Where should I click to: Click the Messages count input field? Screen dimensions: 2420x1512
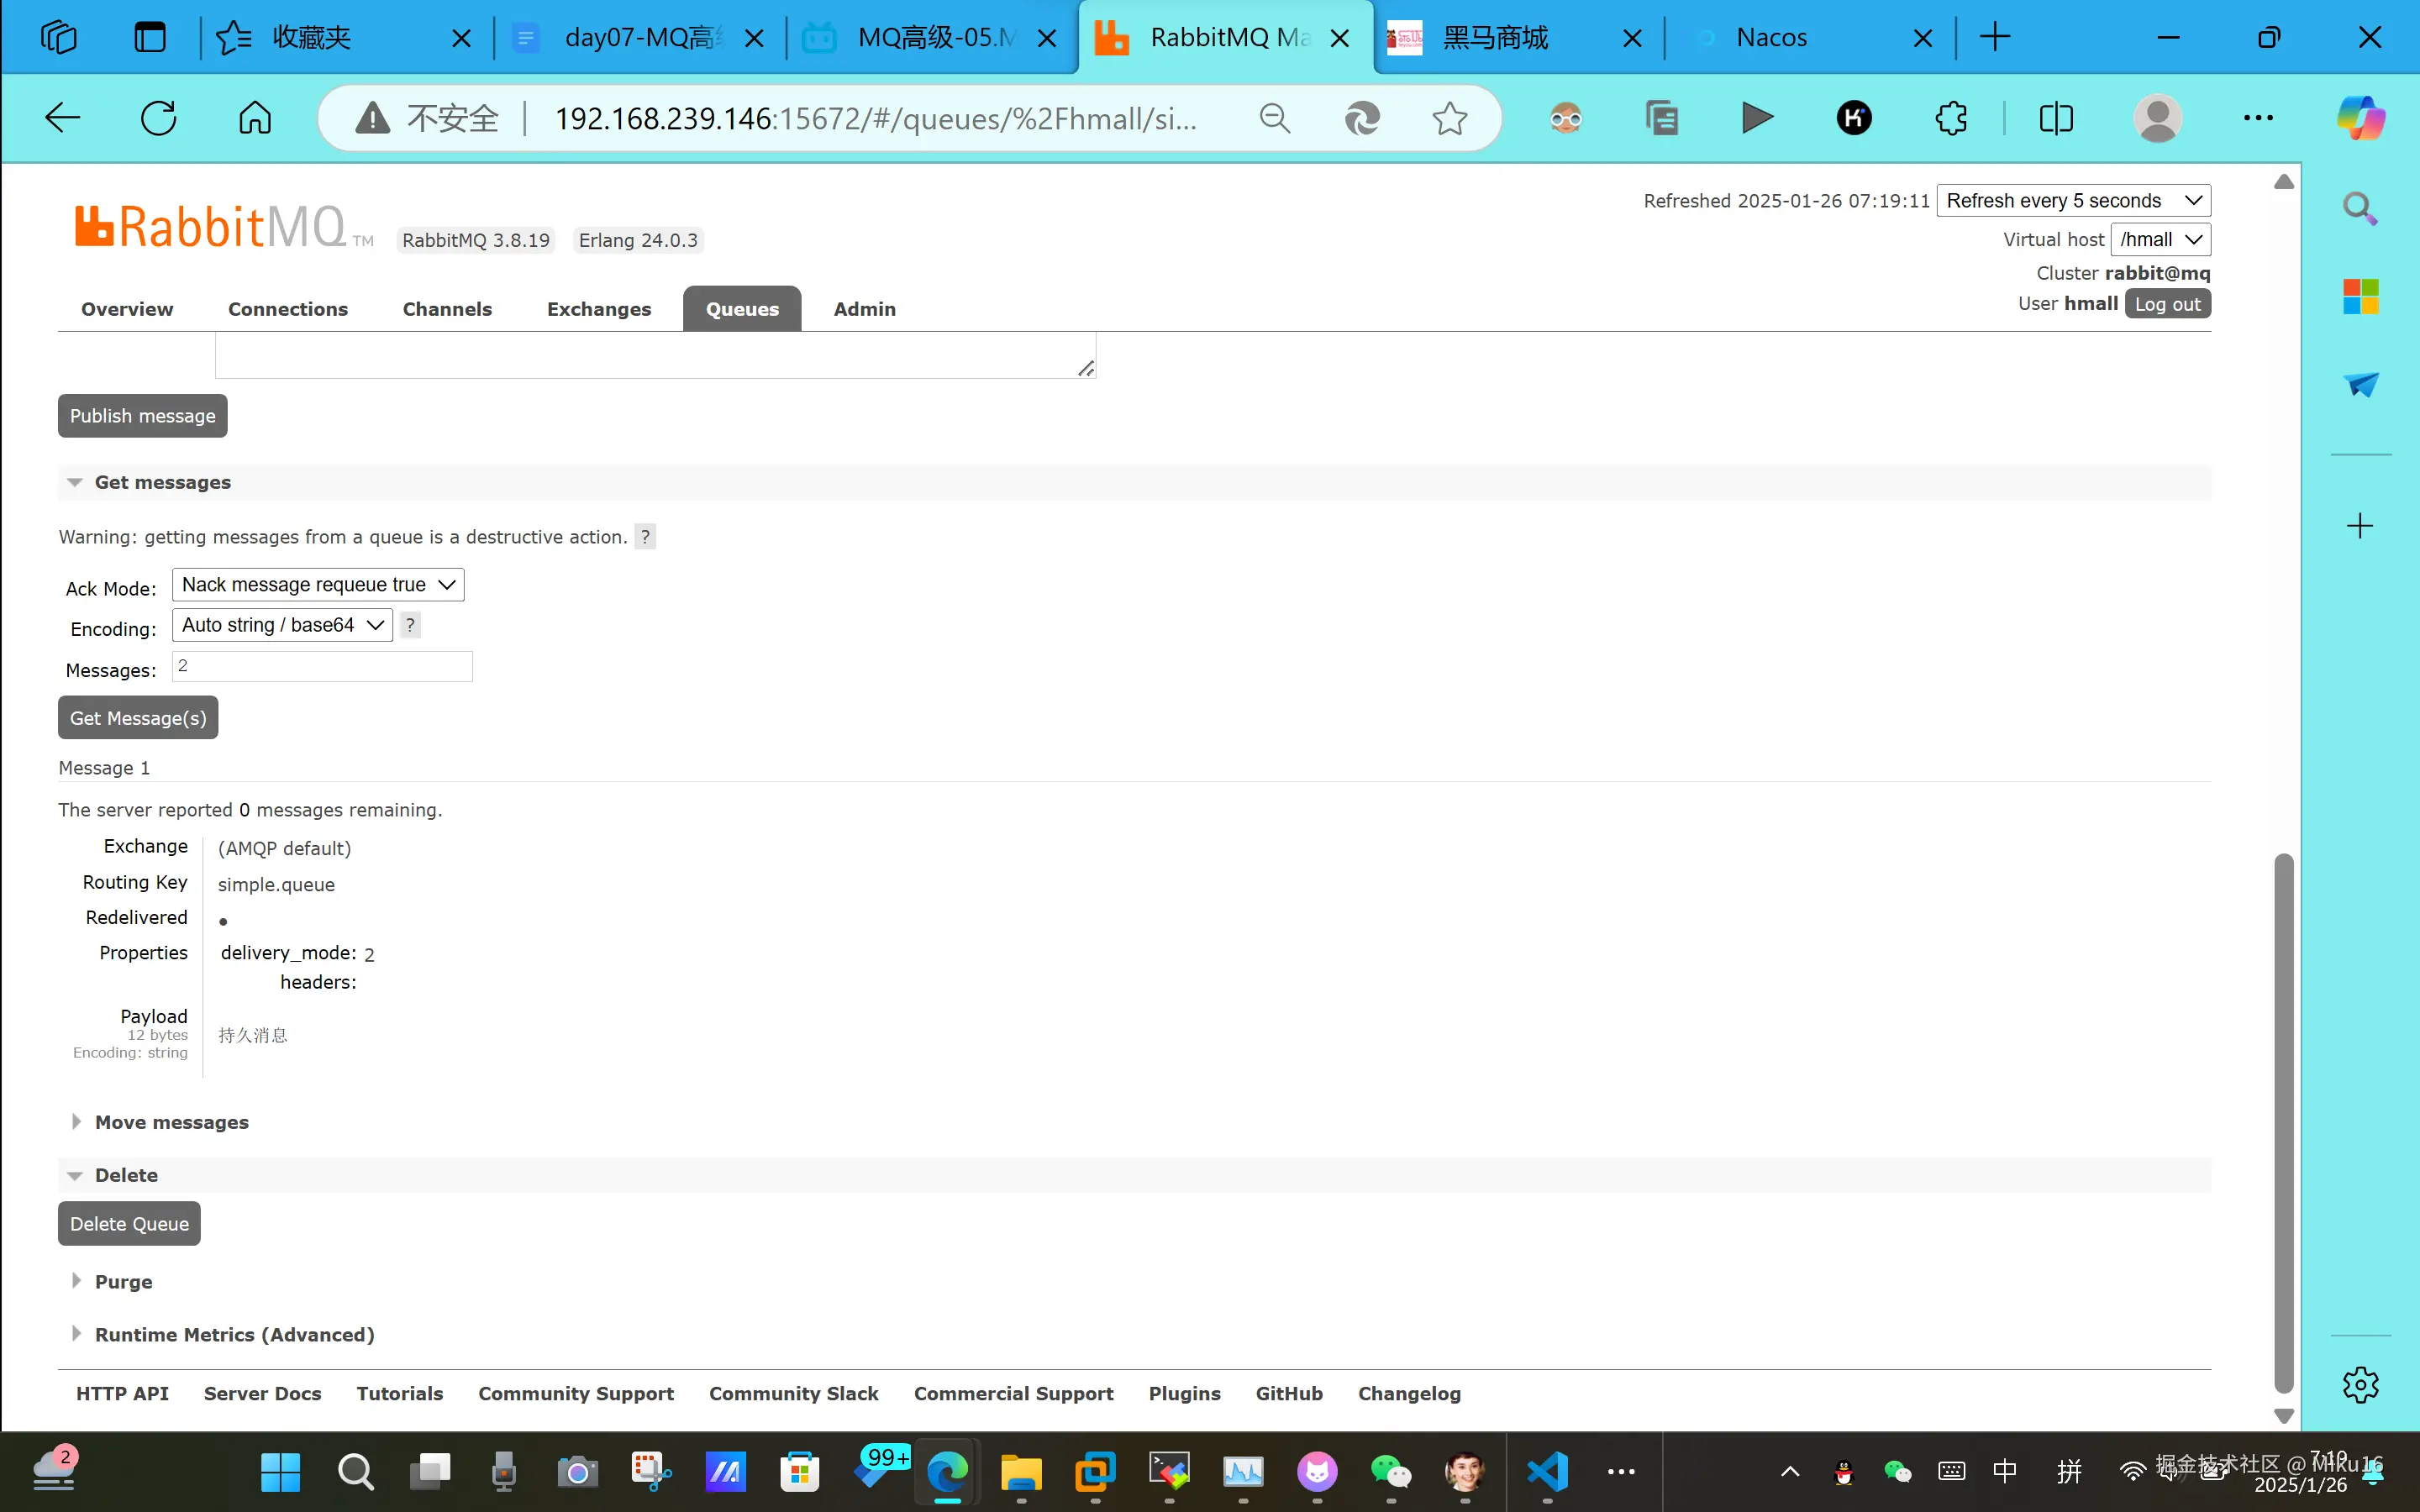322,667
